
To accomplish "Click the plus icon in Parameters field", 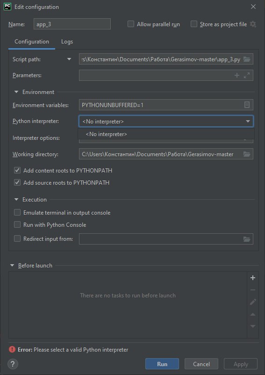I will click(236, 75).
